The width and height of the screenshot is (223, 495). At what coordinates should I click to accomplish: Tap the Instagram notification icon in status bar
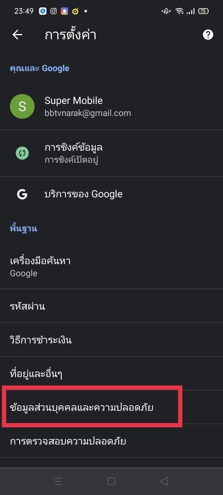54,11
